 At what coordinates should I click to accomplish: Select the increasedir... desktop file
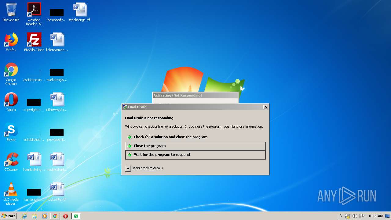pos(57,15)
